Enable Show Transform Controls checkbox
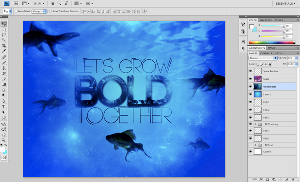The height and width of the screenshot is (182, 300). (50, 11)
